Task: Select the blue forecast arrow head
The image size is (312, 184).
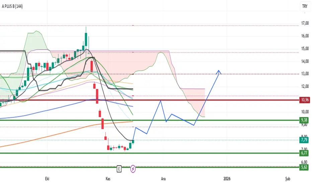Action: [219, 72]
